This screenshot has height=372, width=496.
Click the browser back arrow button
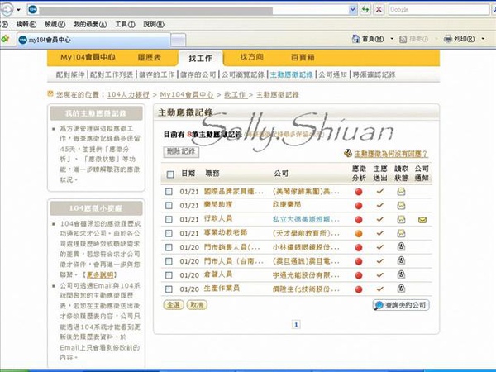(7, 9)
